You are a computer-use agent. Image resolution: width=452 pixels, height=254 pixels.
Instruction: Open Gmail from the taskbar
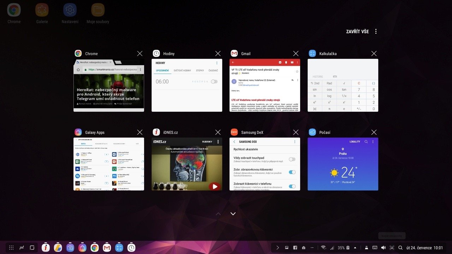click(x=106, y=248)
